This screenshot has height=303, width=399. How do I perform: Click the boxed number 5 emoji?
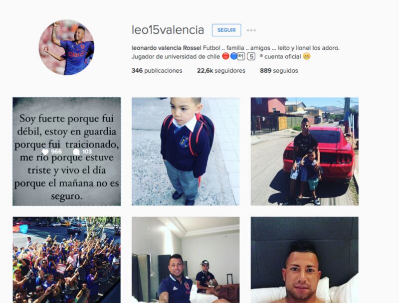251,56
